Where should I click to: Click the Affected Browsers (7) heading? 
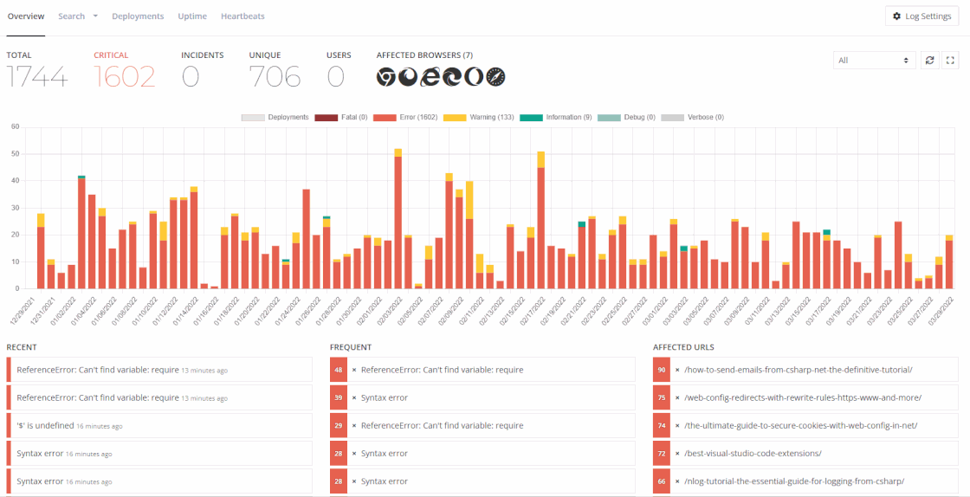click(424, 55)
